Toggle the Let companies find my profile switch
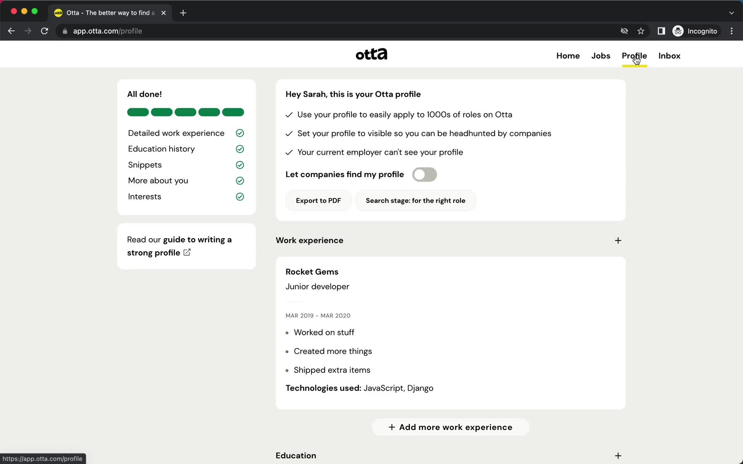This screenshot has height=464, width=743. [424, 174]
